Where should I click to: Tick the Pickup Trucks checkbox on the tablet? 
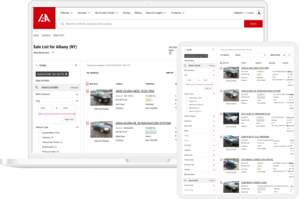coord(187,111)
